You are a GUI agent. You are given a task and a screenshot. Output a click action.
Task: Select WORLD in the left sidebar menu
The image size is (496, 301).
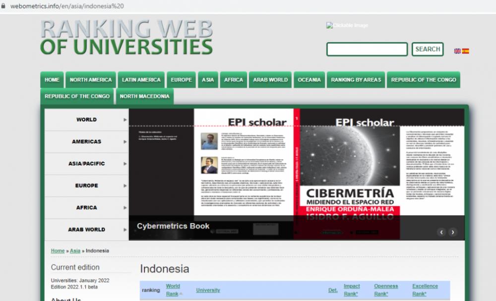pyautogui.click(x=86, y=120)
